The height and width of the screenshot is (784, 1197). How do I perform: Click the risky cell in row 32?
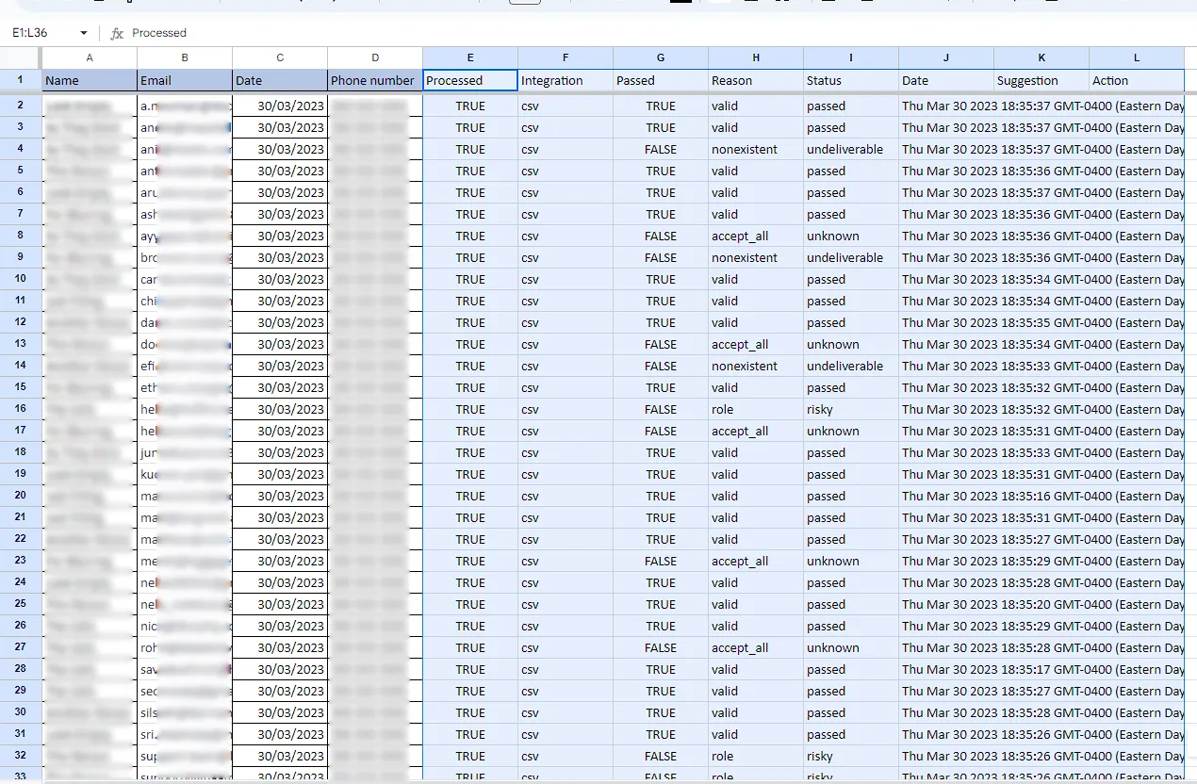851,756
